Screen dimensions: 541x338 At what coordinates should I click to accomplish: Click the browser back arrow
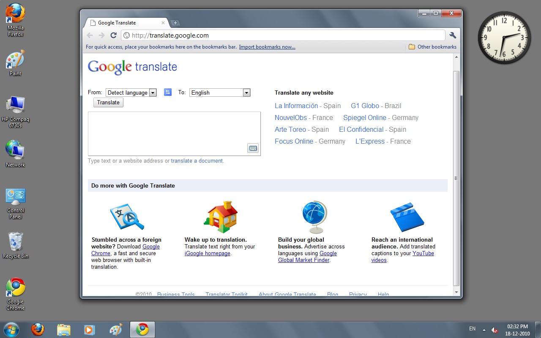point(90,35)
